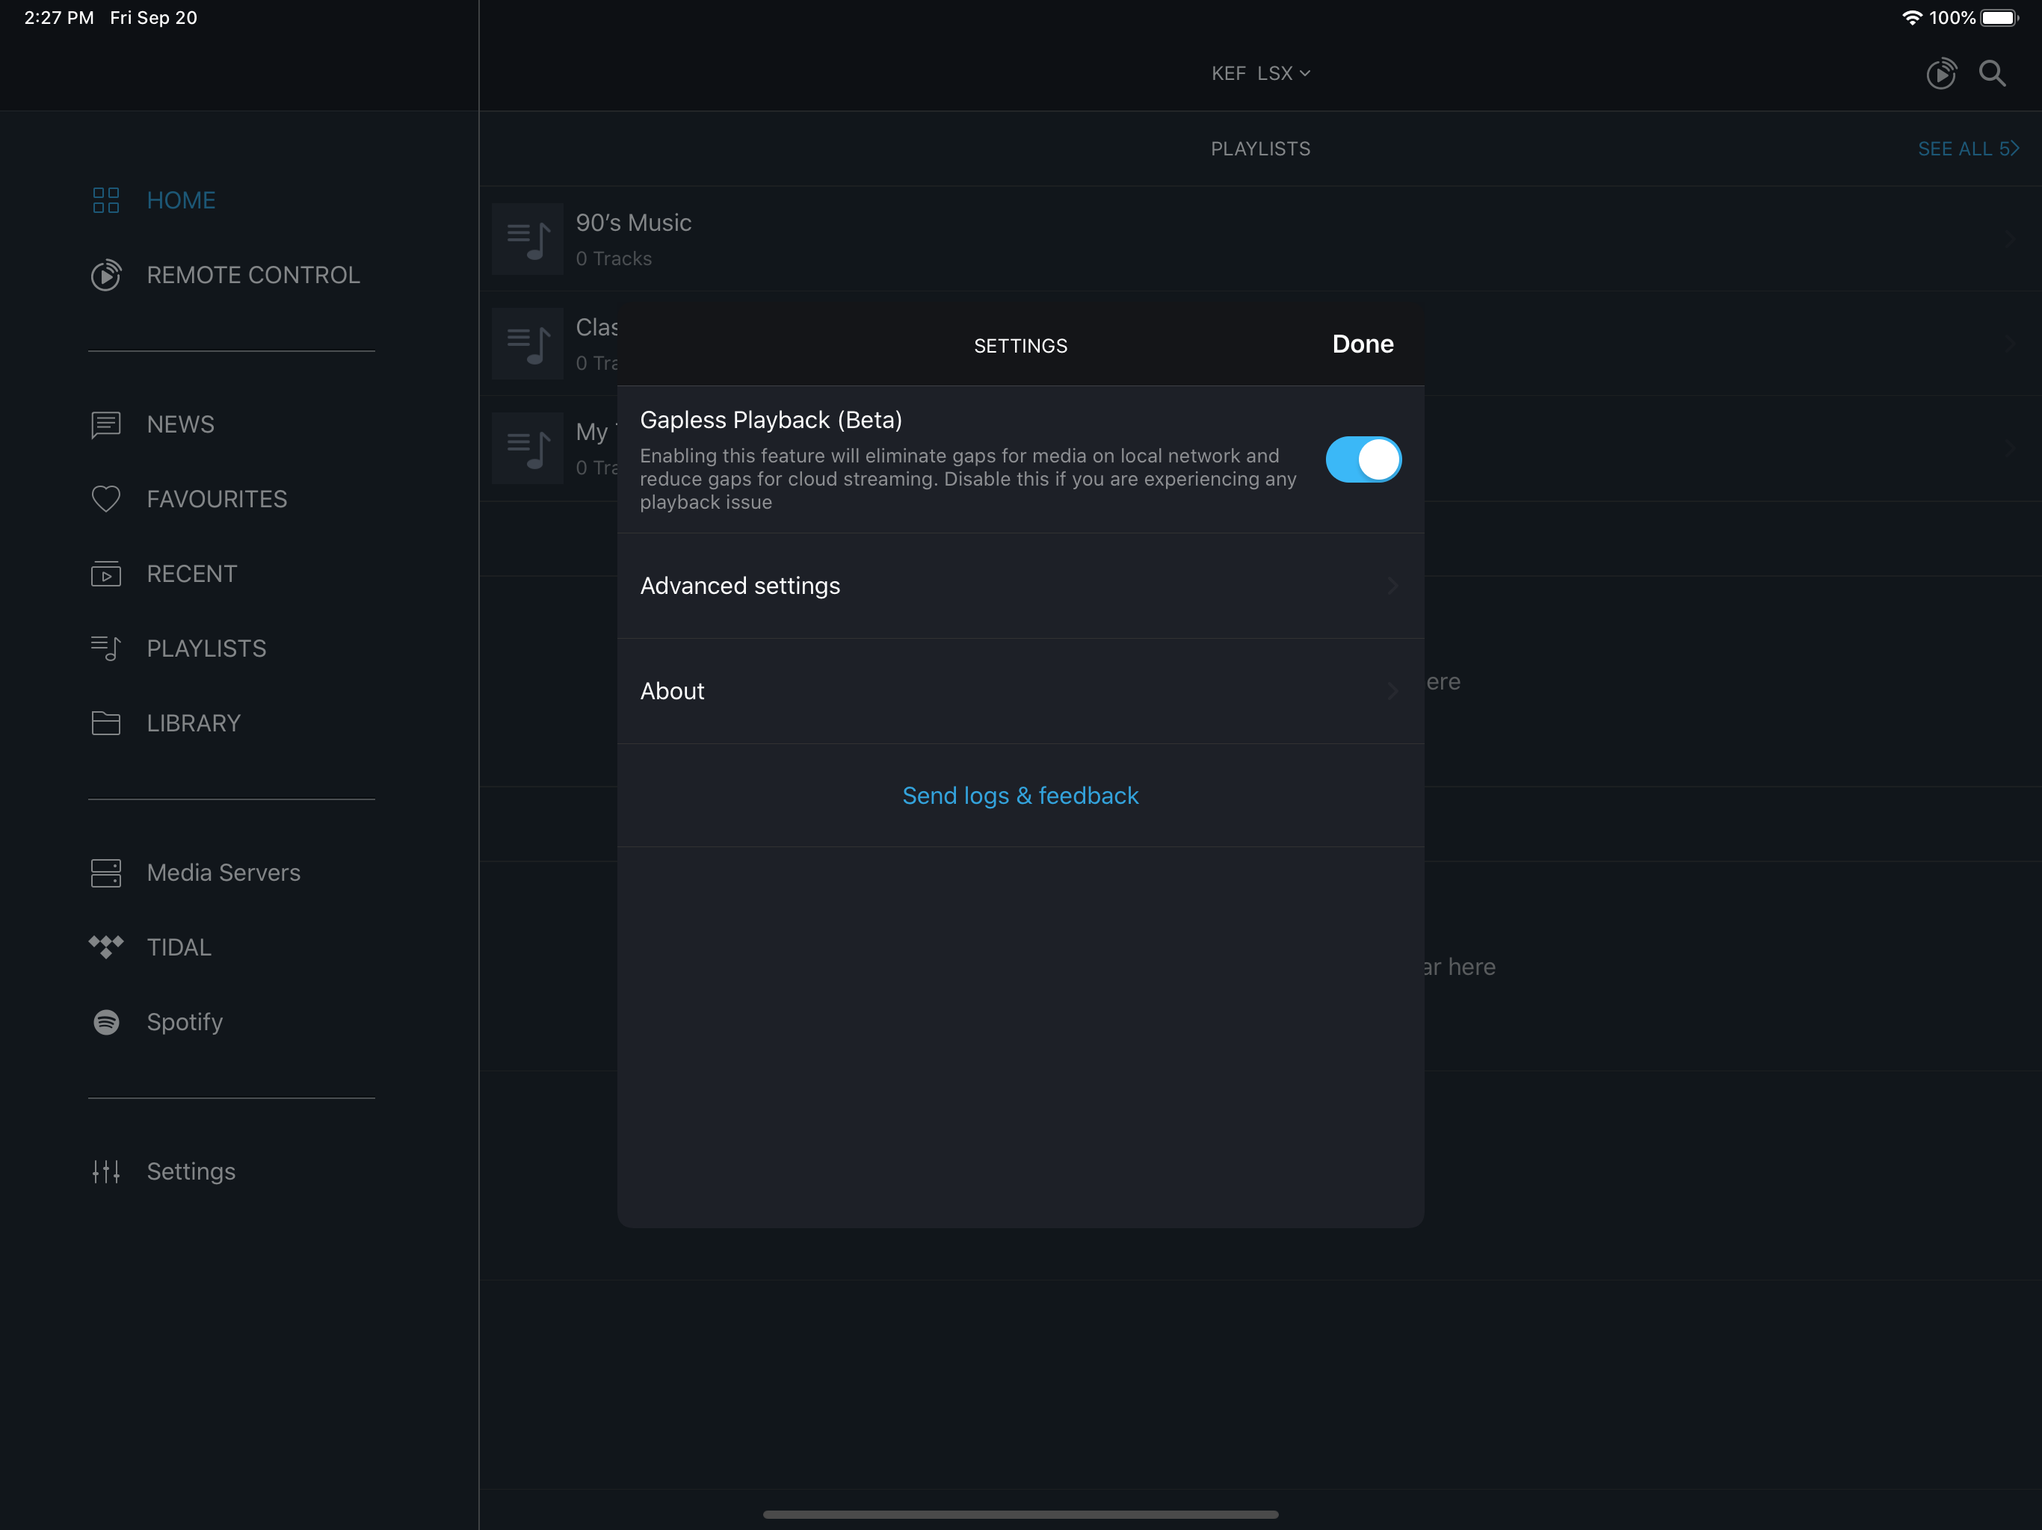The height and width of the screenshot is (1530, 2042).
Task: Show all playlists via SEE ALL 5
Action: pyautogui.click(x=1968, y=149)
